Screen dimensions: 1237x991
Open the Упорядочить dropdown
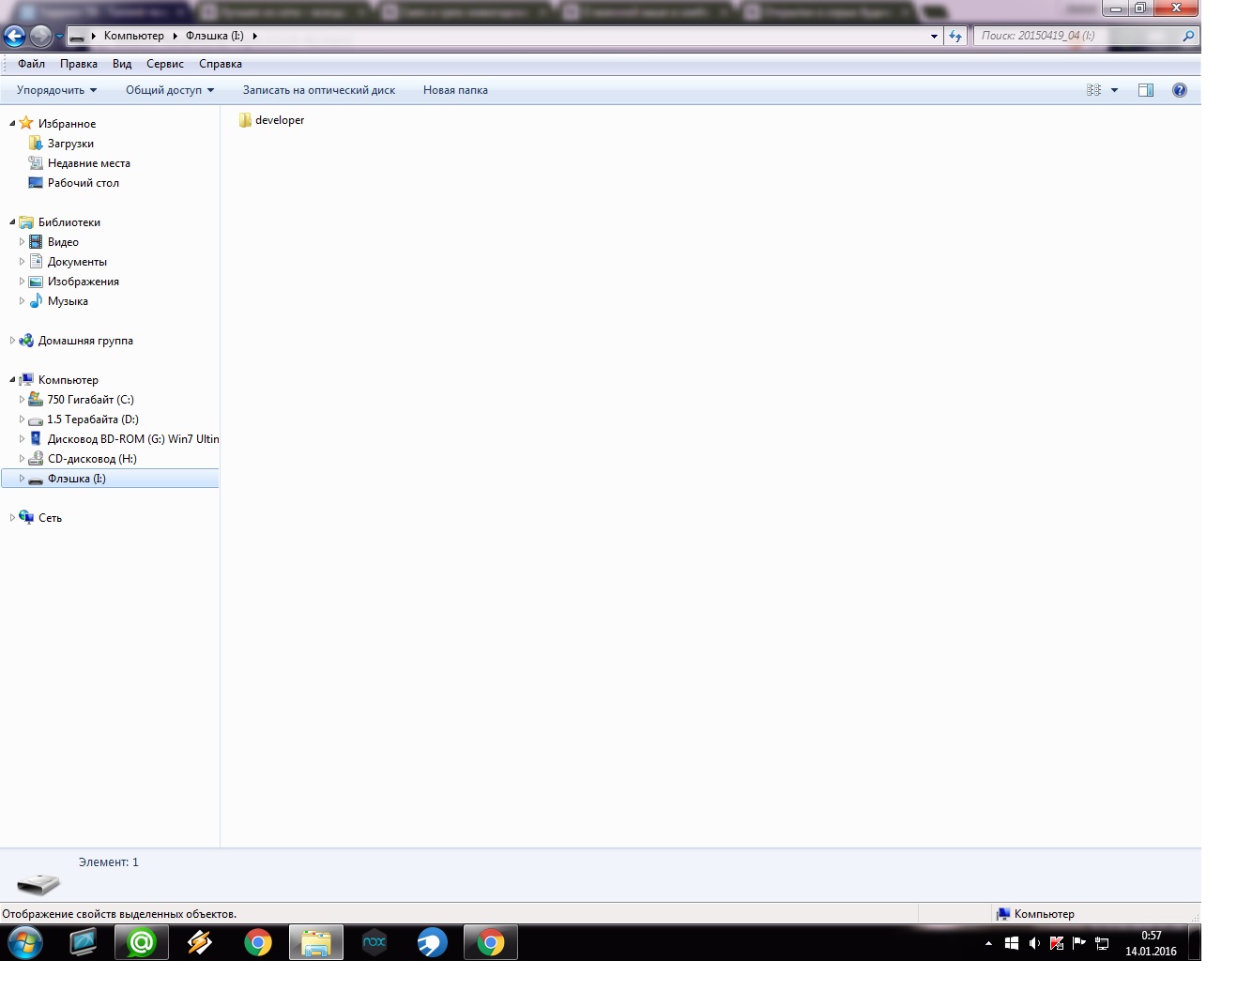(x=56, y=90)
